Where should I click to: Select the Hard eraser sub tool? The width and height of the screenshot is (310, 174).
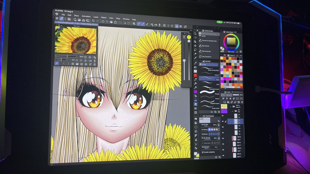point(209,78)
